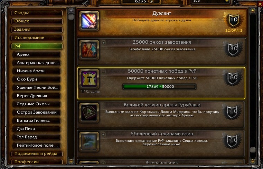Open the Все filter dropdown at top right
The image size is (263, 169).
click(227, 1)
